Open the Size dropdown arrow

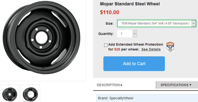click(194, 23)
